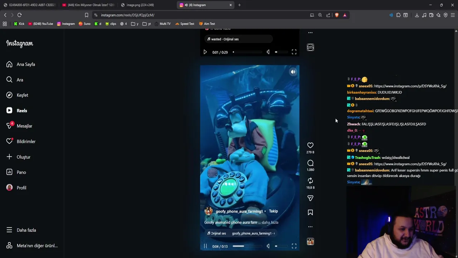This screenshot has width=458, height=258.
Task: Open a new browser tab
Action: (239, 5)
